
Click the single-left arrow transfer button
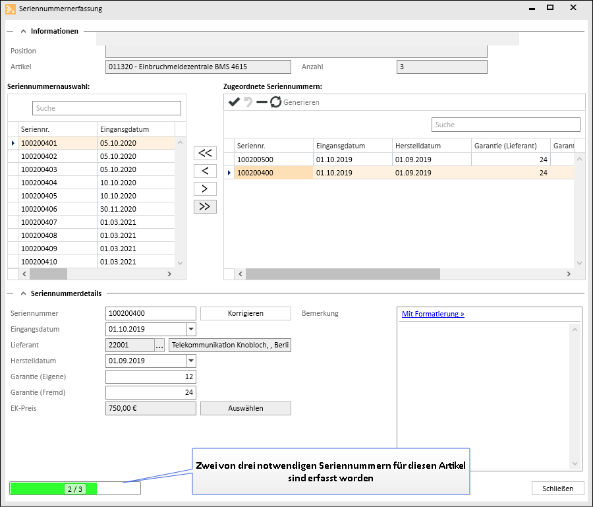[x=205, y=171]
